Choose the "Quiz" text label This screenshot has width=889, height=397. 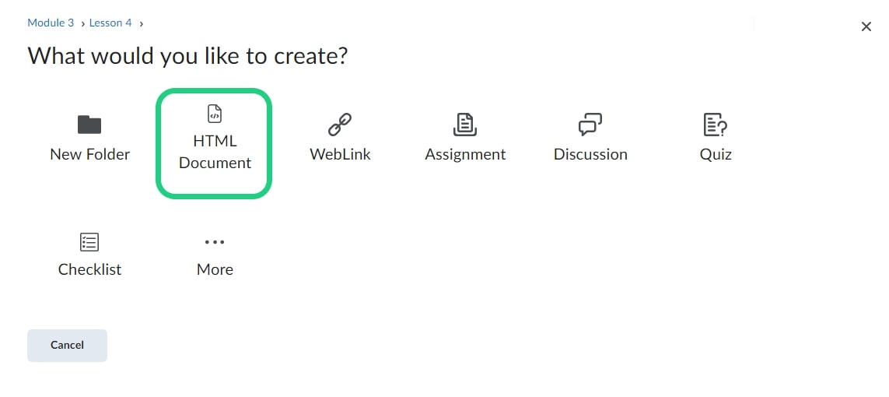(x=716, y=154)
